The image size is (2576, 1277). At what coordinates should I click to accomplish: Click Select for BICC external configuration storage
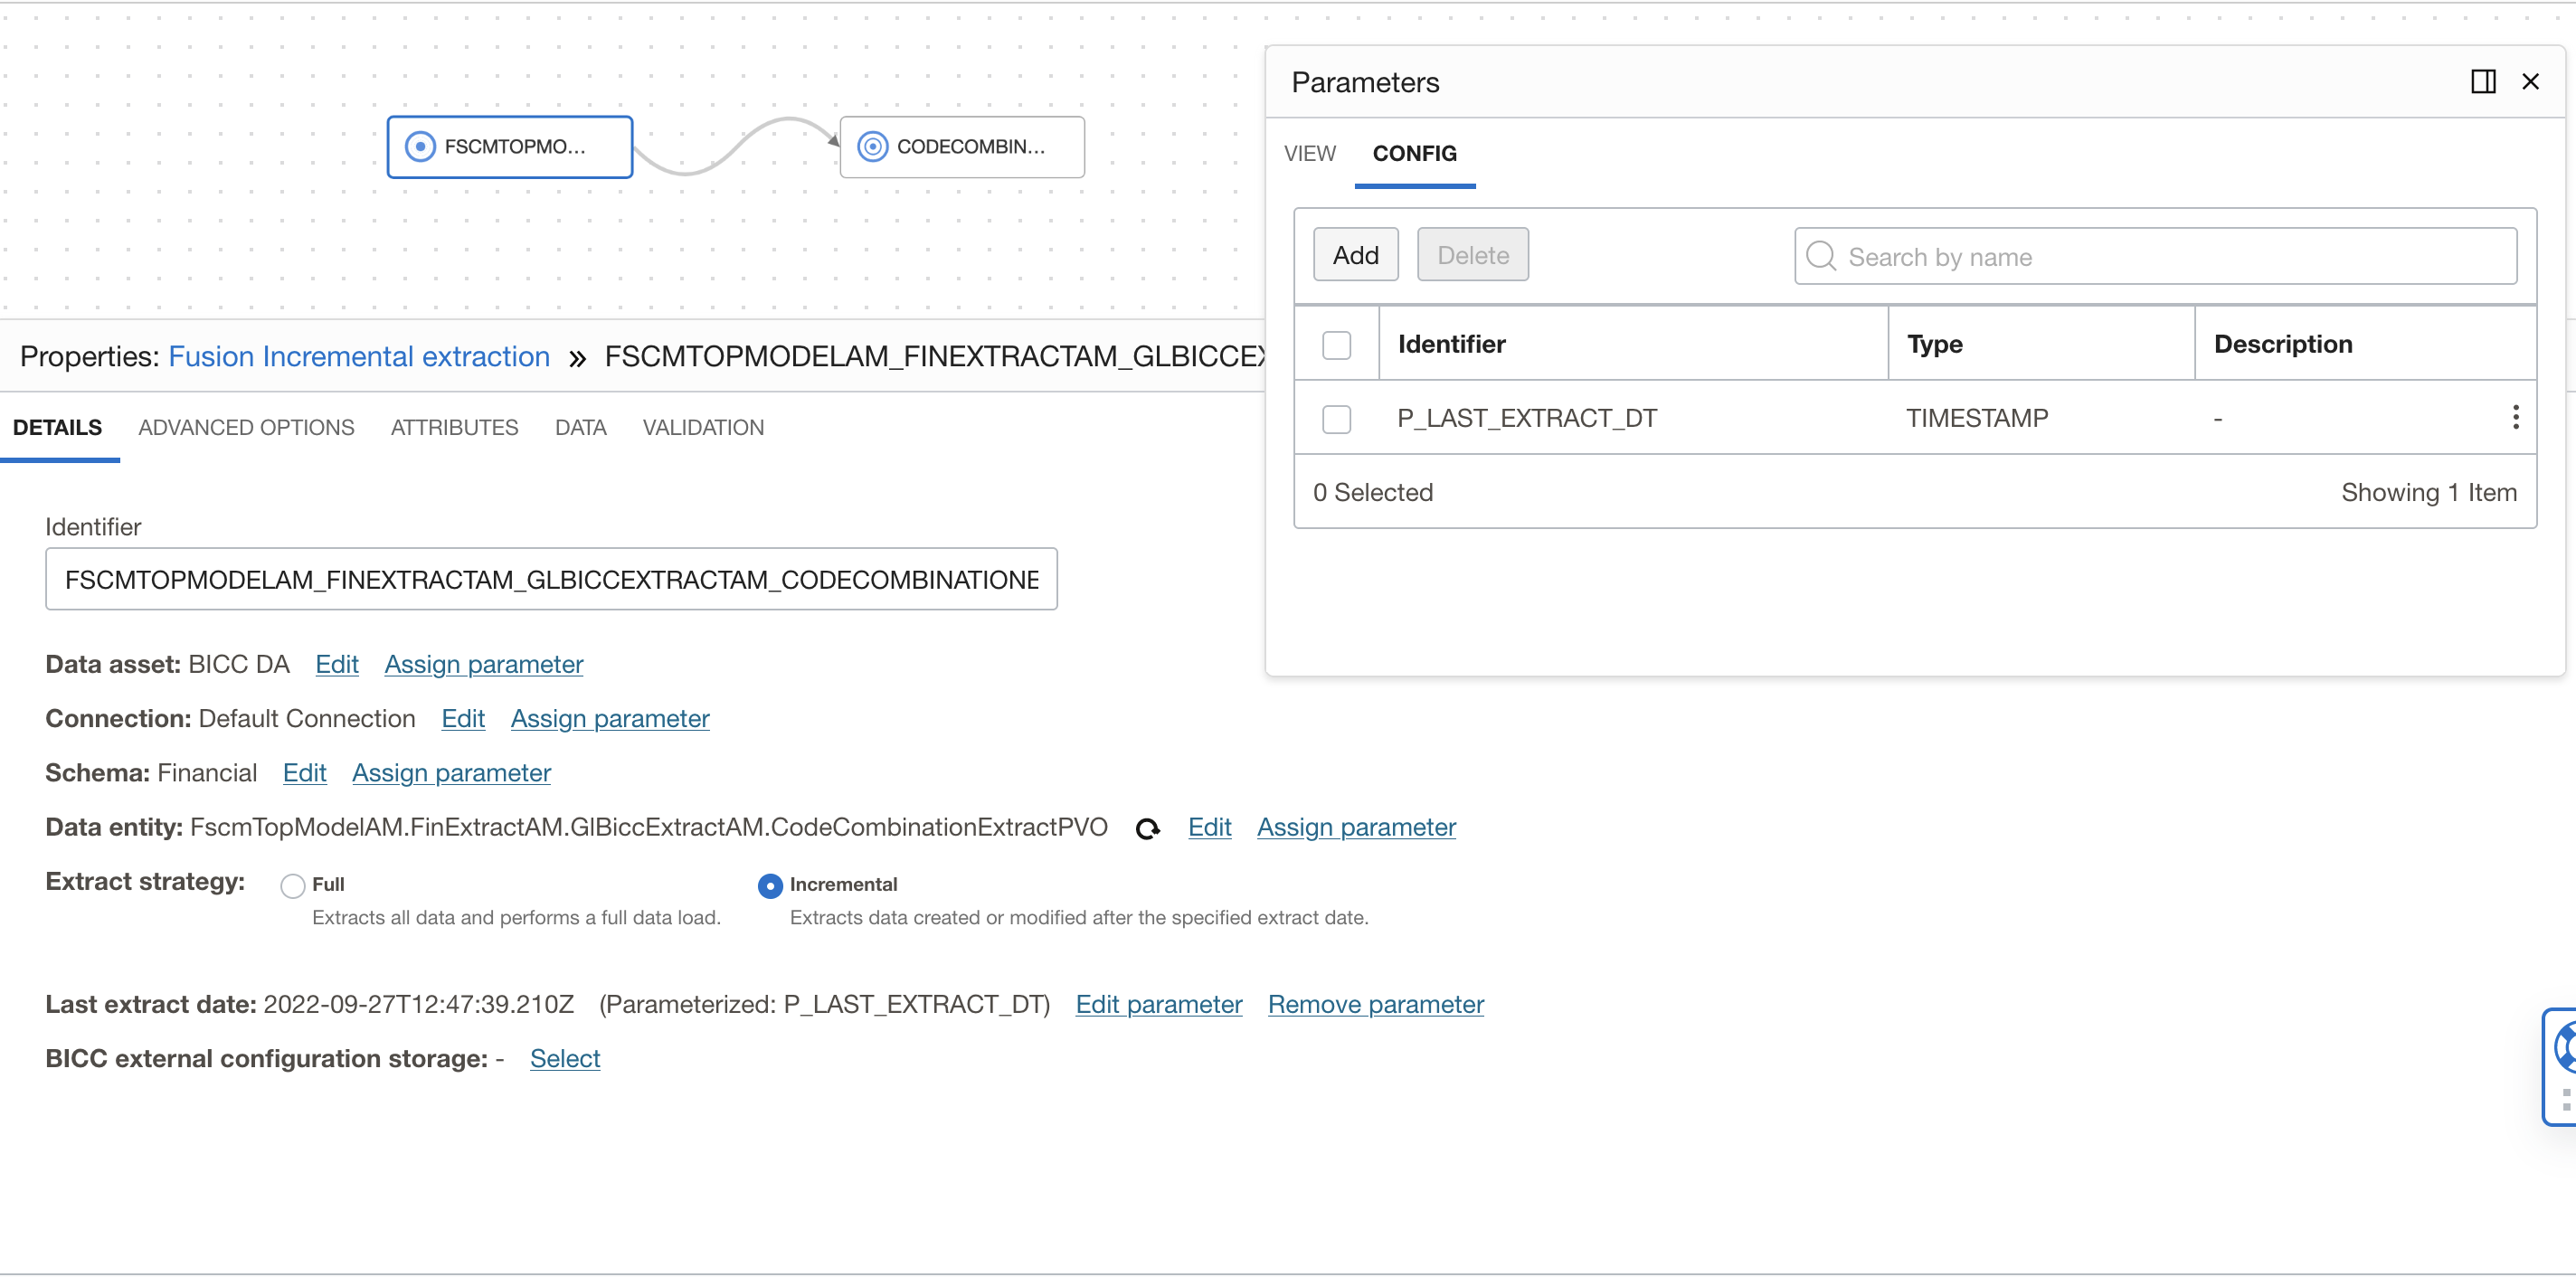564,1058
